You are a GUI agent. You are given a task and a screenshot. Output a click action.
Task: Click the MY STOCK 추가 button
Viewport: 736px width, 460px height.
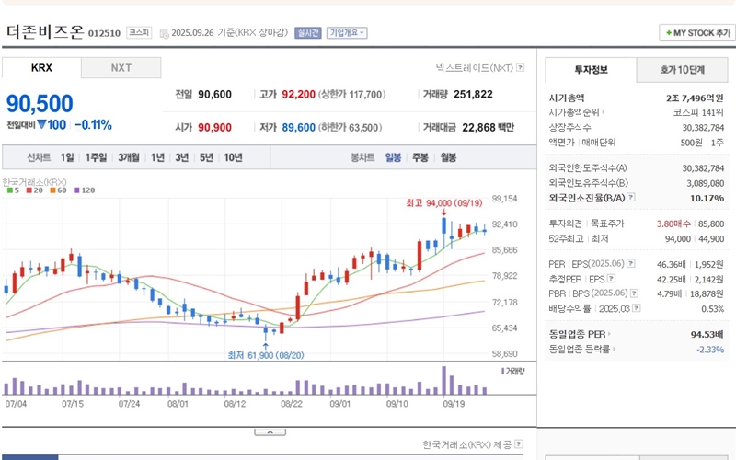(697, 33)
